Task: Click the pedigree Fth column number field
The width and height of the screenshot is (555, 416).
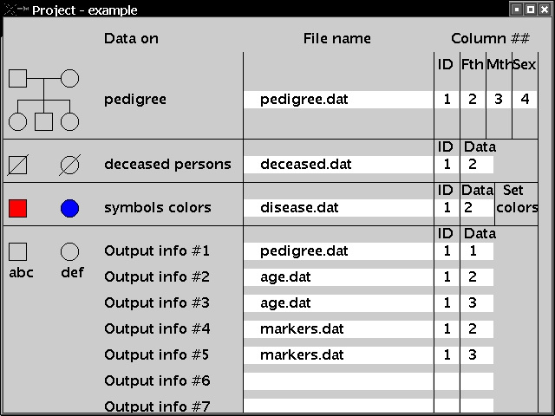Action: (473, 100)
